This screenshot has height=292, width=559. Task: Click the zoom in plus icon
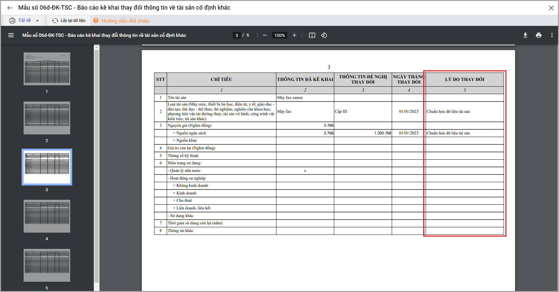tap(294, 35)
